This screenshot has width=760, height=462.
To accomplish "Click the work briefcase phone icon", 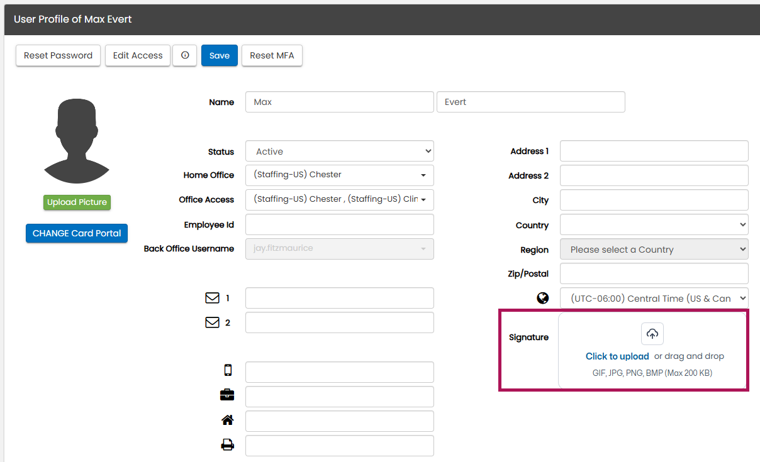I will (227, 395).
